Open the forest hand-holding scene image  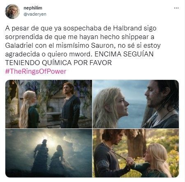pyautogui.click(x=136, y=153)
